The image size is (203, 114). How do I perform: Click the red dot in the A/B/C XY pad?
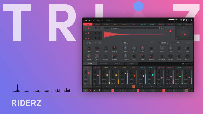[x=185, y=34]
